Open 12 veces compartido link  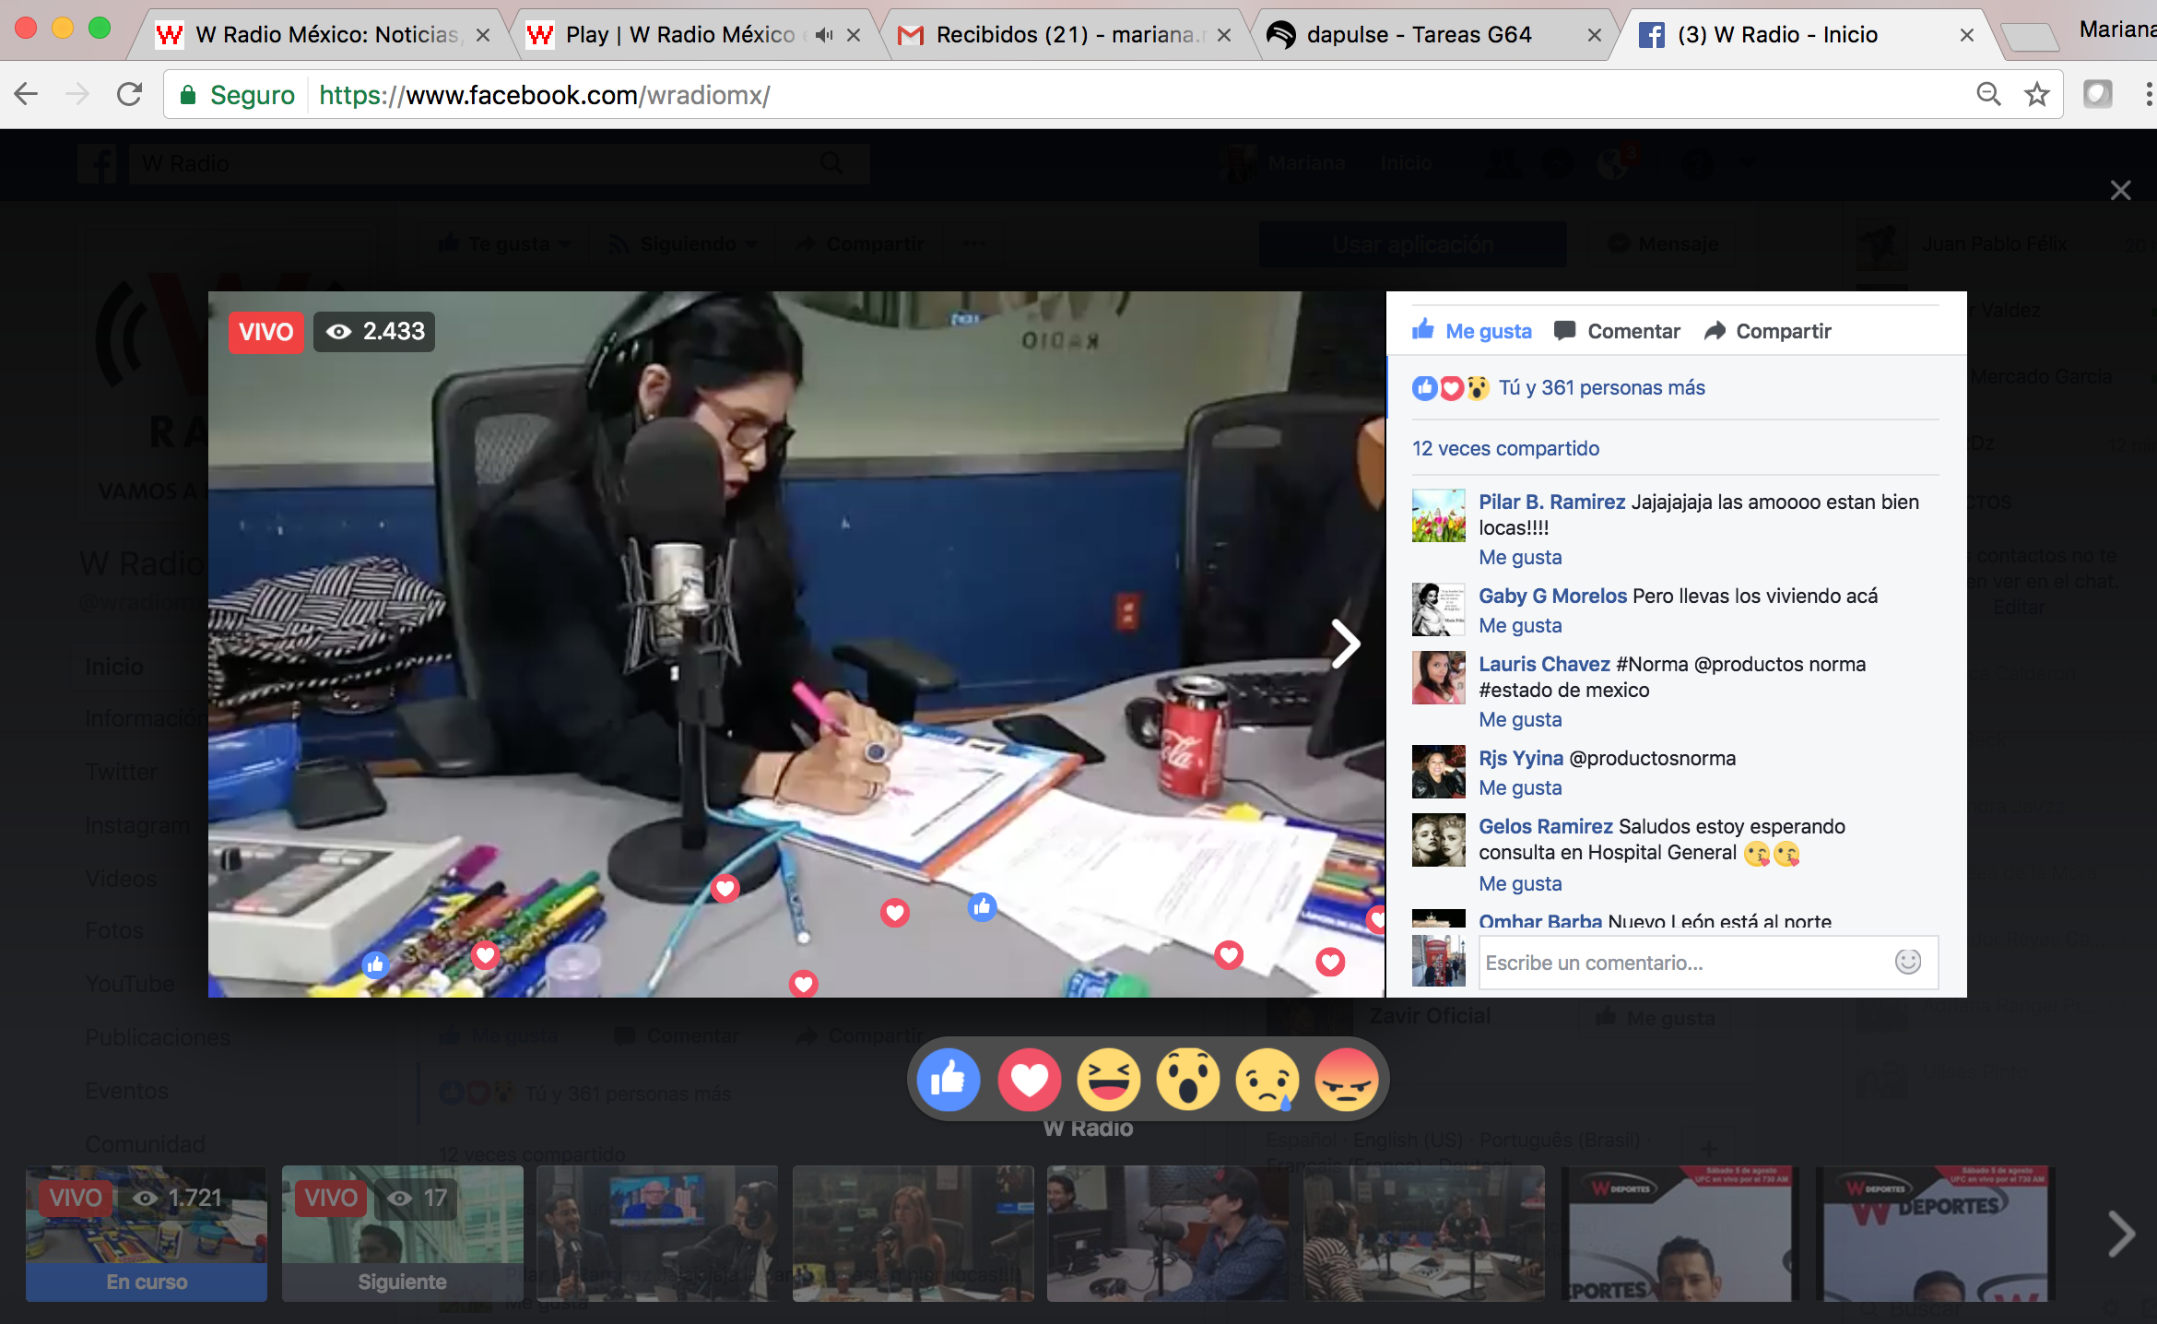click(x=1505, y=448)
